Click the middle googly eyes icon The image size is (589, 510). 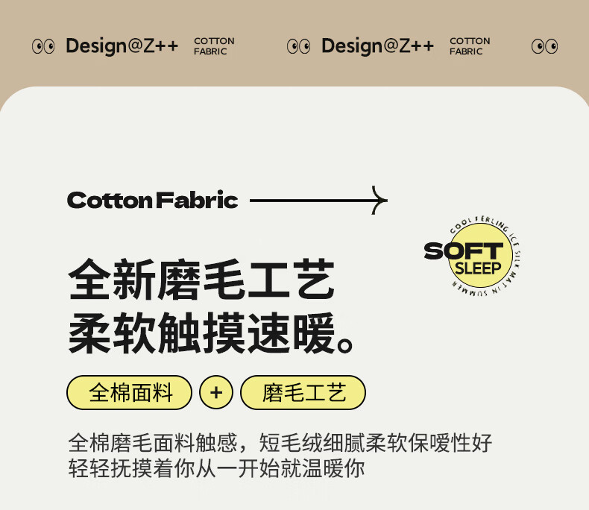coord(298,46)
